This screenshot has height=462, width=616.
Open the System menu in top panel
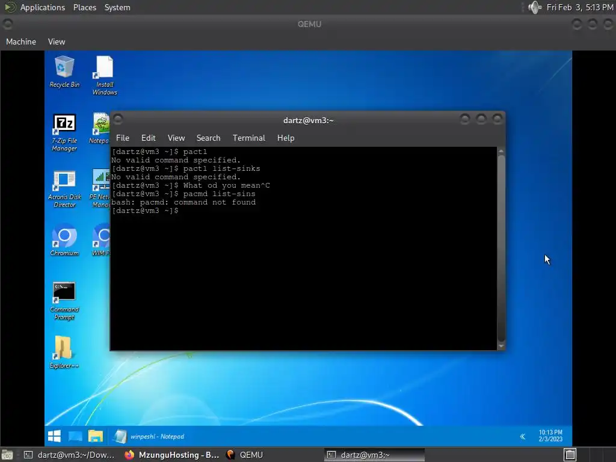(117, 7)
